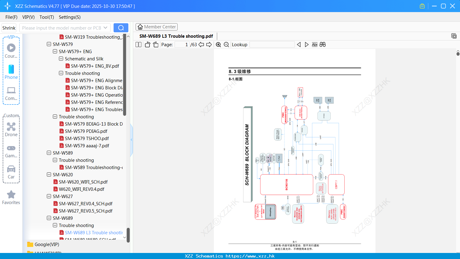This screenshot has width=460, height=259.
Task: Select Computer category in sidebar
Action: (x=11, y=94)
